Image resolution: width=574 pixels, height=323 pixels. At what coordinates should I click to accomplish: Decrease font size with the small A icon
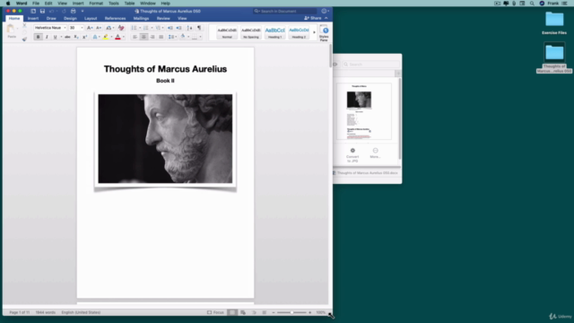pyautogui.click(x=99, y=28)
